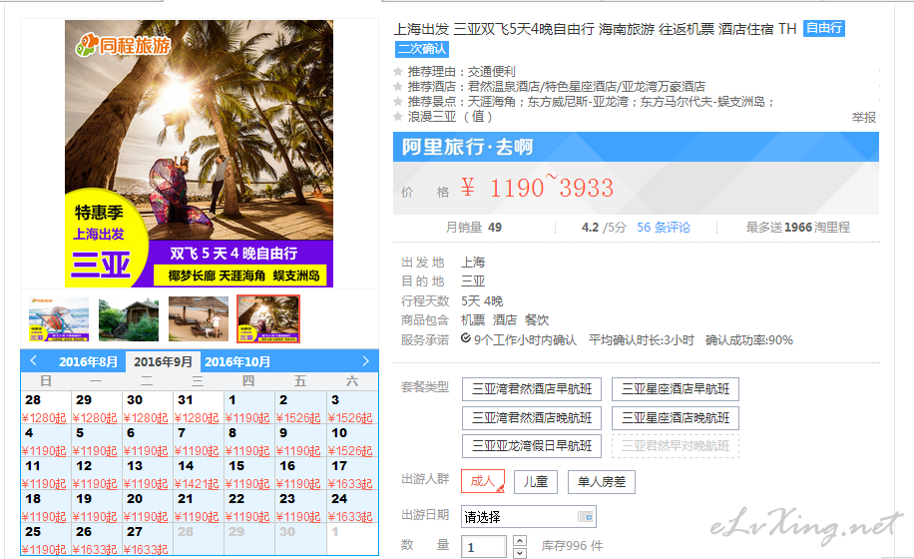The image size is (914, 559).
Task: Select September 20 in the calendar
Action: [x=147, y=507]
